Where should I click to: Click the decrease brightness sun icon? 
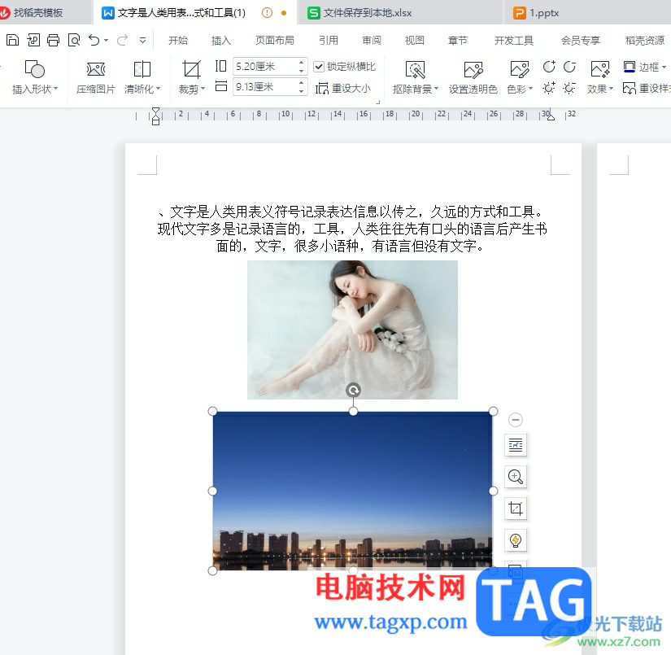point(569,88)
